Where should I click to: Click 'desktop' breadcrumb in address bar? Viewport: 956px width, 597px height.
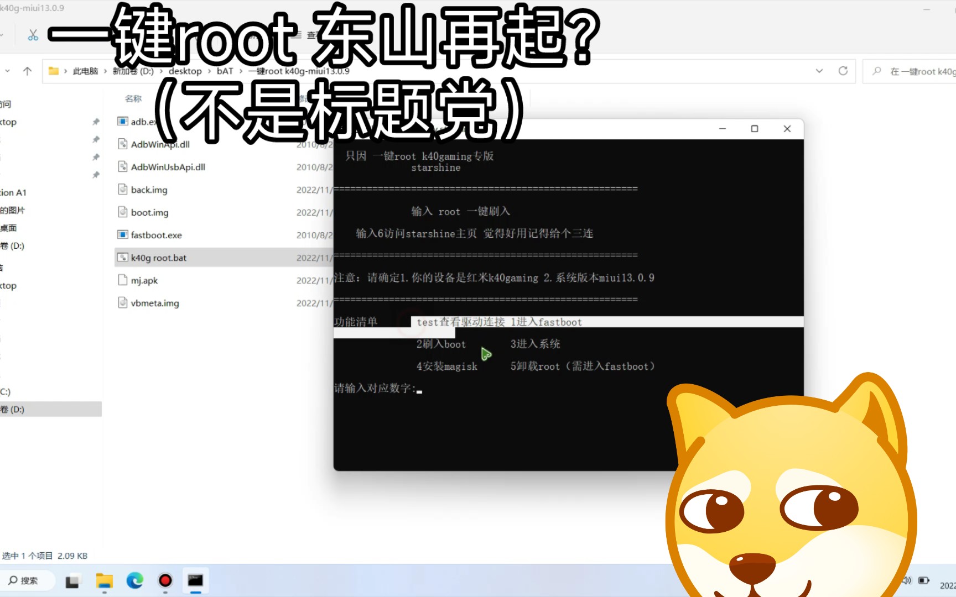185,71
